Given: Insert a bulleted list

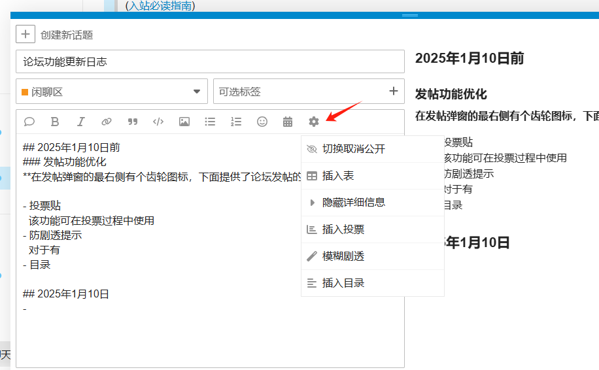Looking at the screenshot, I should point(210,122).
